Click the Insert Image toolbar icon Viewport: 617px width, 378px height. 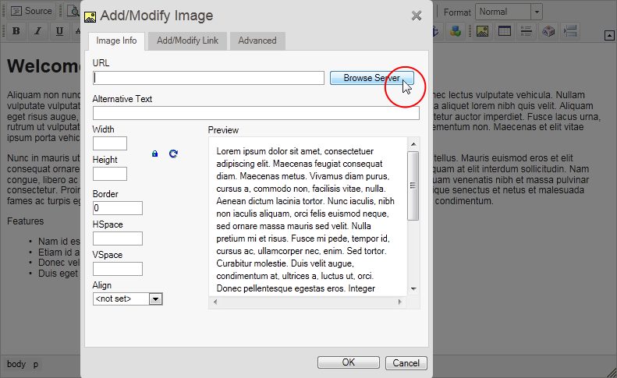[x=482, y=31]
